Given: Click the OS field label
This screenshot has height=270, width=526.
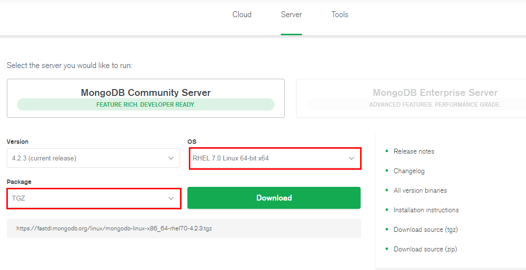Looking at the screenshot, I should tap(191, 141).
